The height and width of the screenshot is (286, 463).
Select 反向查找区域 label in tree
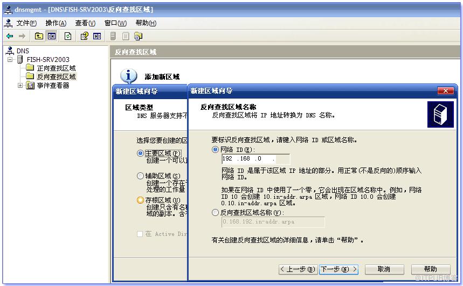pyautogui.click(x=57, y=76)
